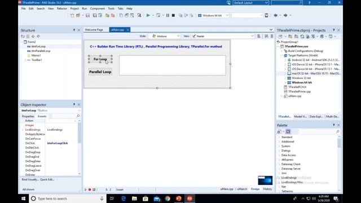Image resolution: width=361 pixels, height=203 pixels.
Task: Click the Windows taskbar search field
Action: 68,198
